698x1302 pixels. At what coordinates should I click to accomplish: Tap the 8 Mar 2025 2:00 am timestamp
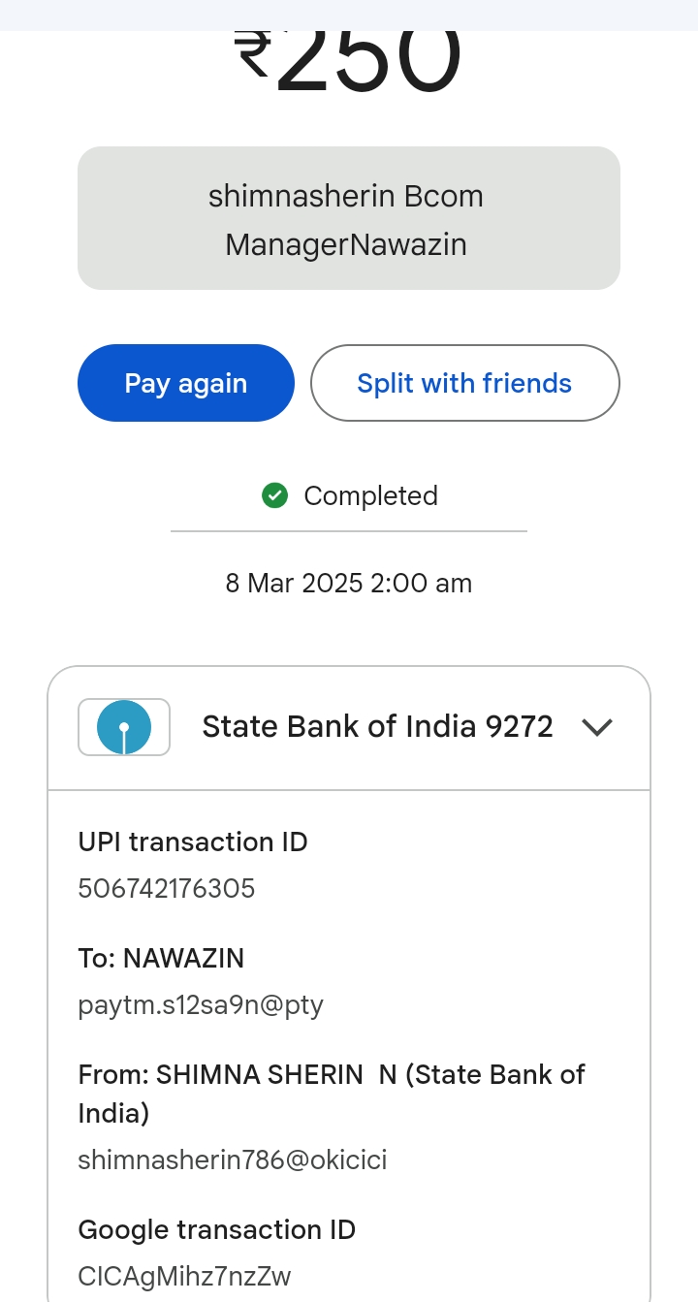[x=349, y=584]
